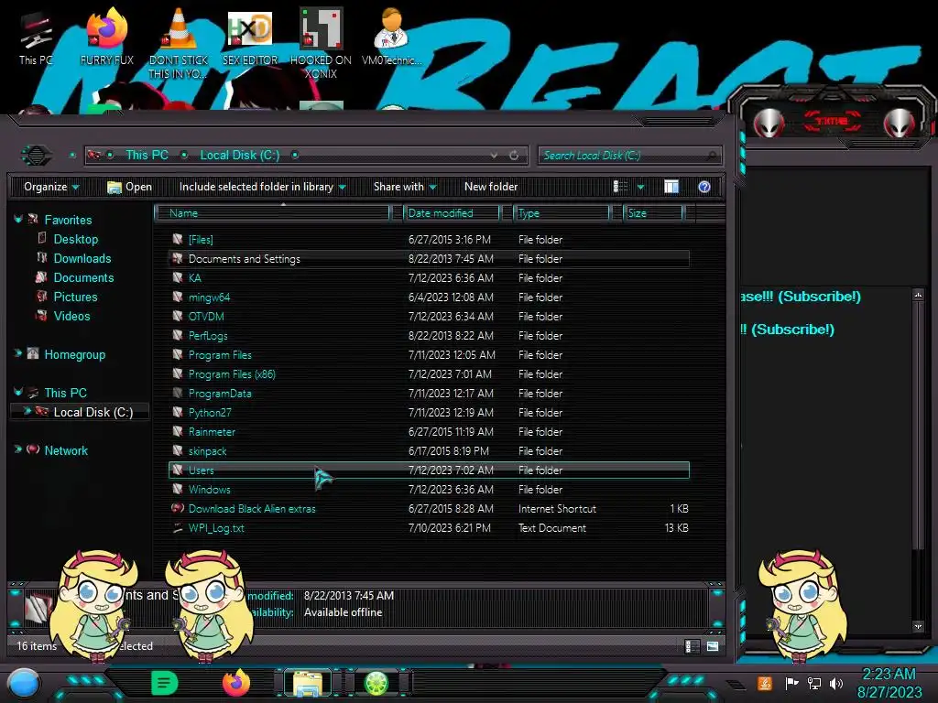Open the VM0Technic desktop icon
This screenshot has height=703, width=938.
click(392, 37)
